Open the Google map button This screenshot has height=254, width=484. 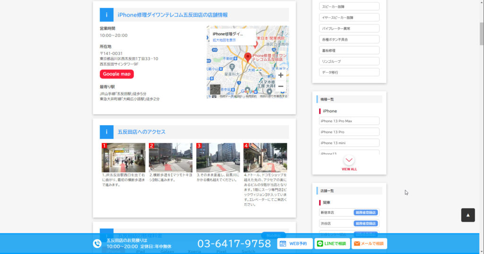(x=117, y=74)
